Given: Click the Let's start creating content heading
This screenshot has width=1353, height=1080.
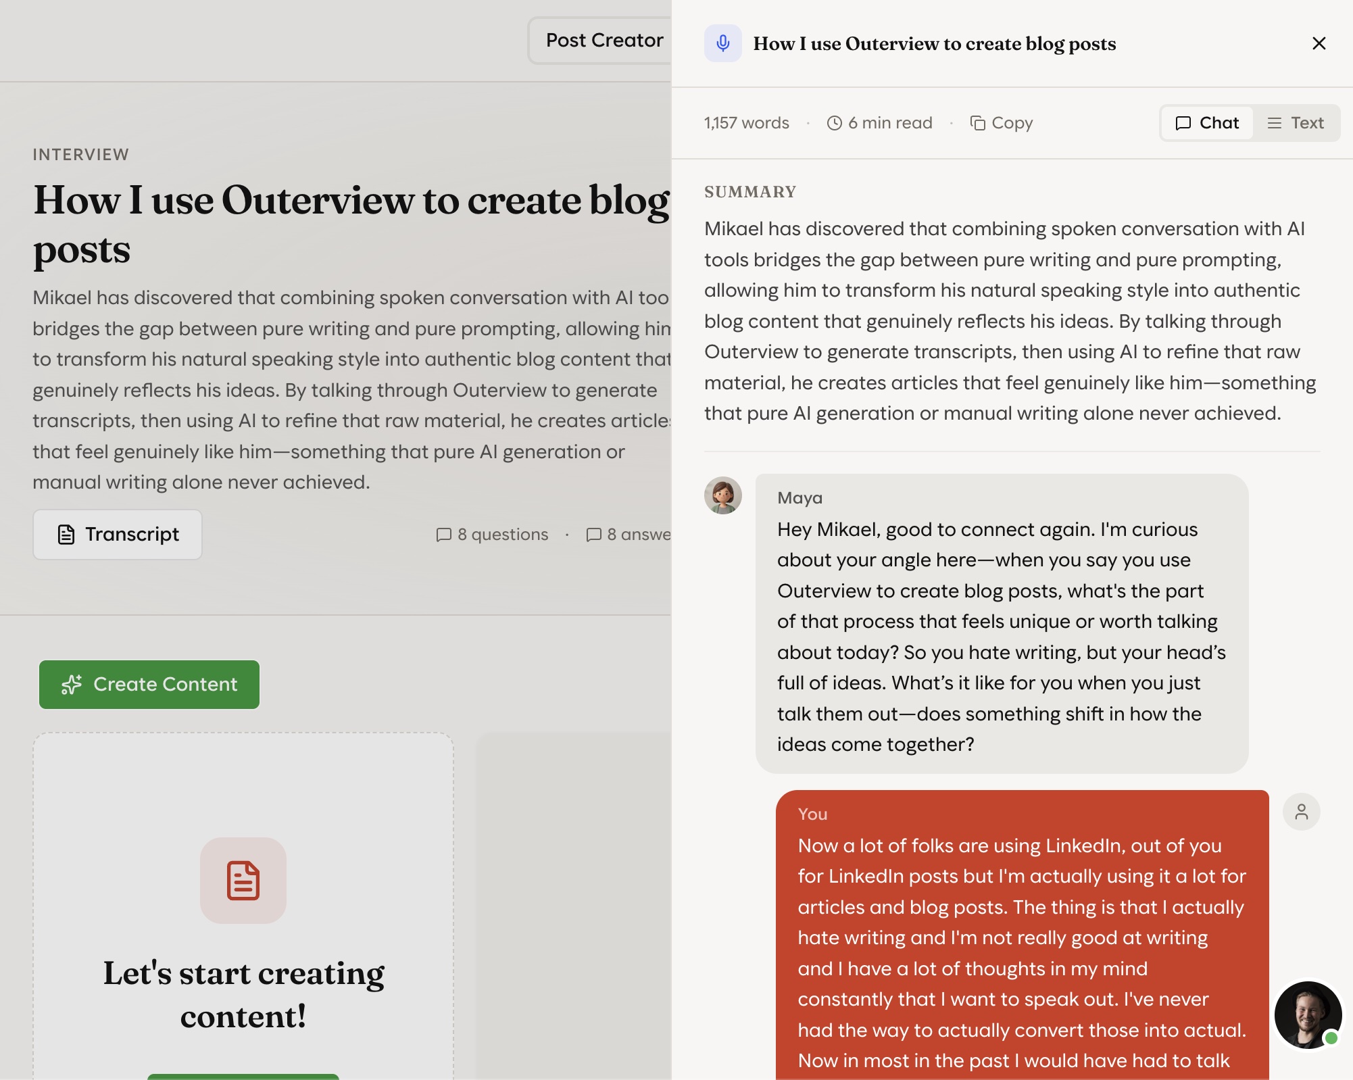Looking at the screenshot, I should click(x=243, y=995).
